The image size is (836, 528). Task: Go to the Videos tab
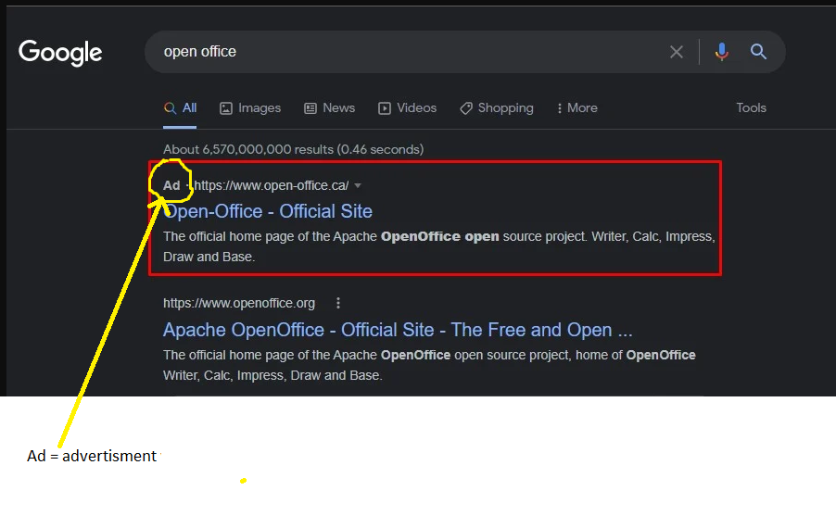click(x=407, y=108)
